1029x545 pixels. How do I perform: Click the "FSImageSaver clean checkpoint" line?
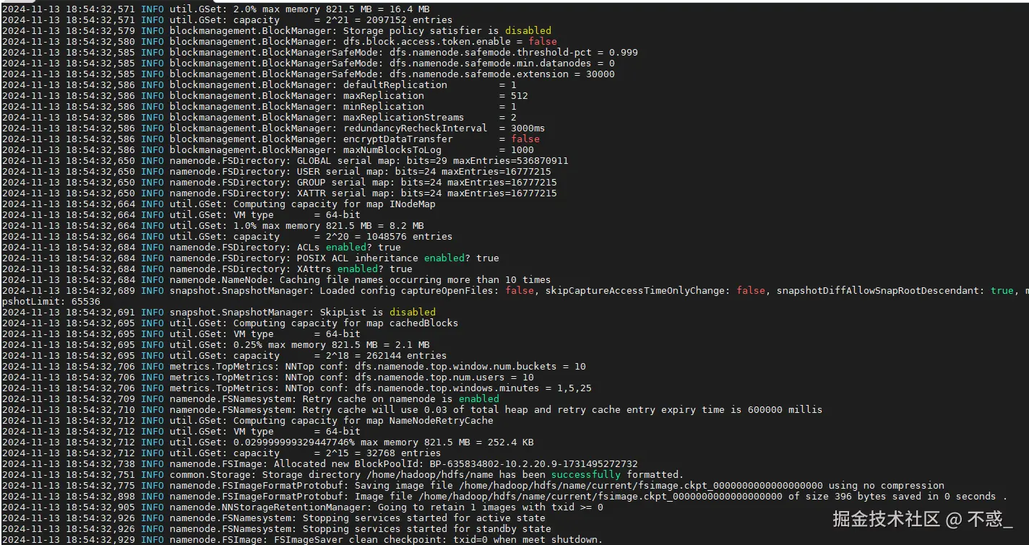pyautogui.click(x=302, y=540)
